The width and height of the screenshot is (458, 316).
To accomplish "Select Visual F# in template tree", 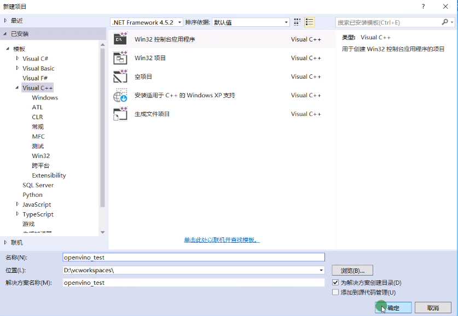I will (35, 78).
